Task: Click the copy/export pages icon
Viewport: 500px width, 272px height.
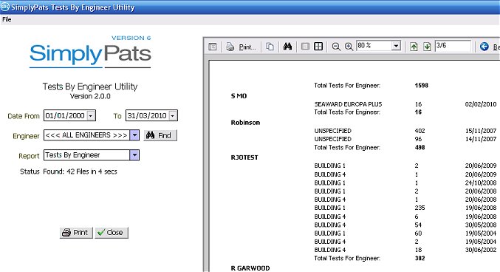Action: 270,47
